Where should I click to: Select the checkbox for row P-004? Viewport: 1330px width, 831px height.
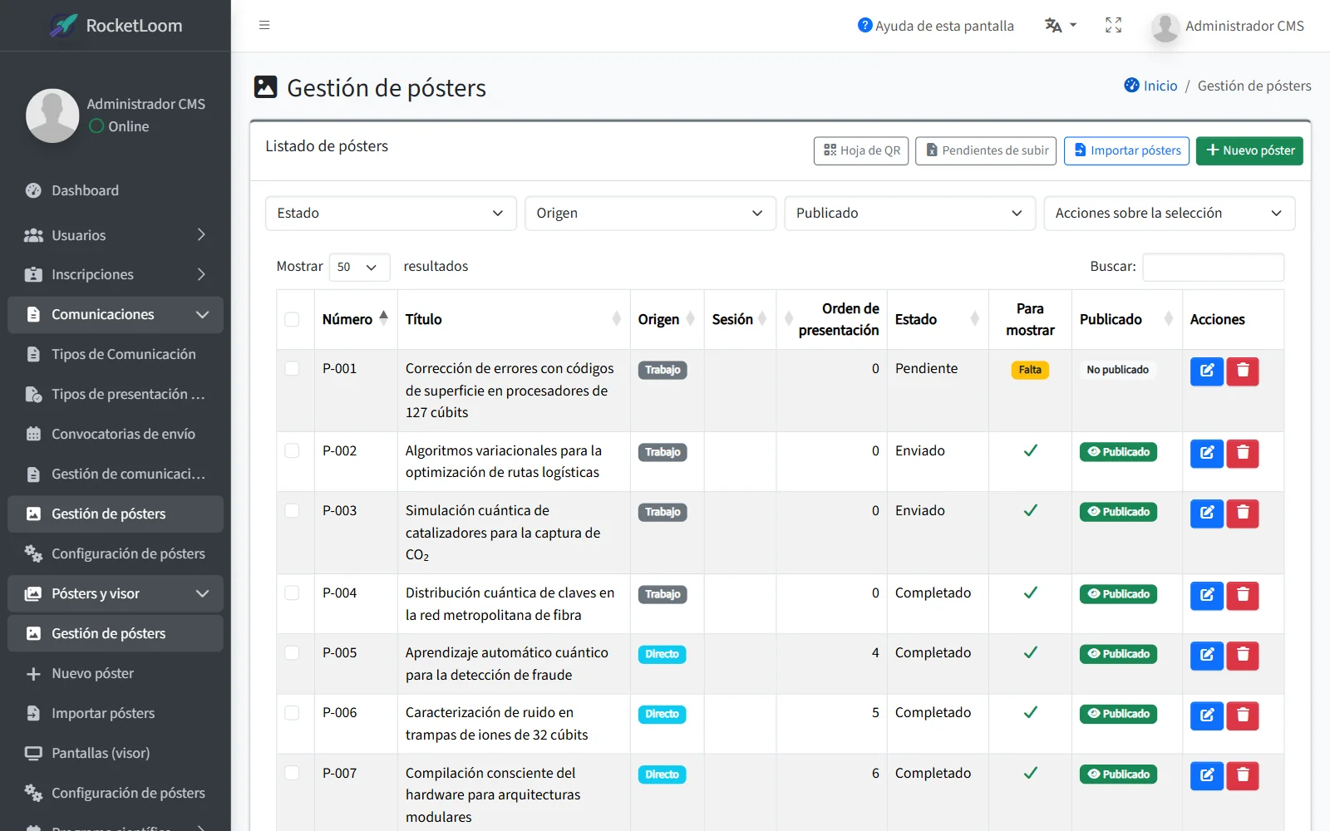292,593
